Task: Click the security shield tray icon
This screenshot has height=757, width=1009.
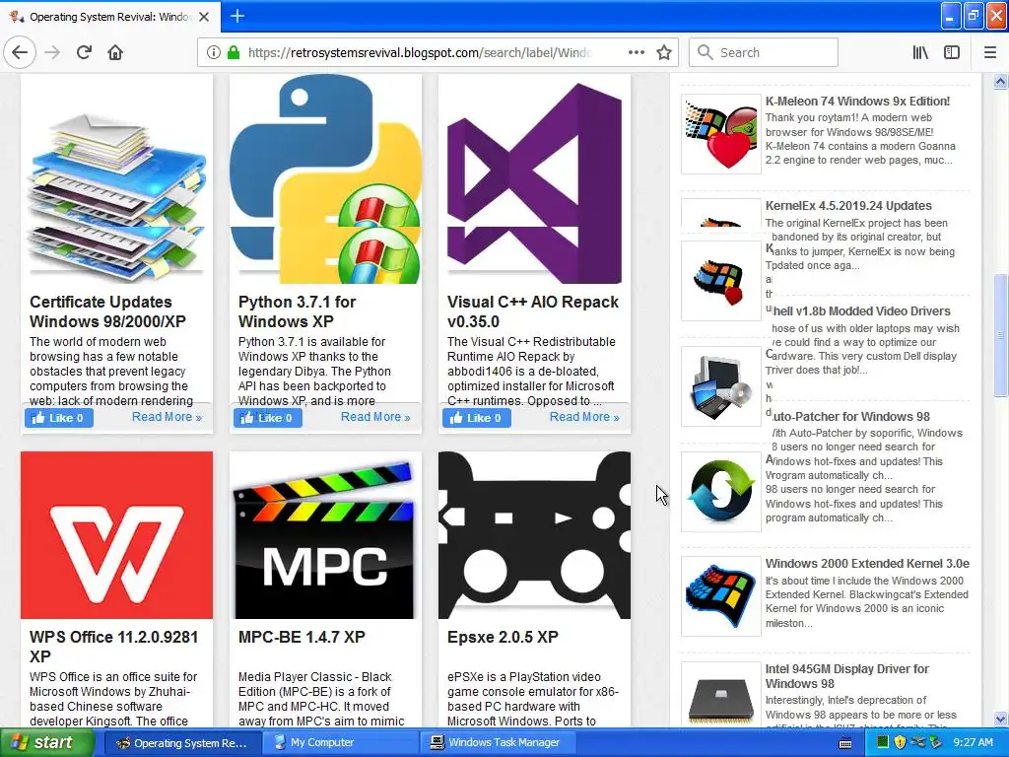Action: click(x=900, y=743)
